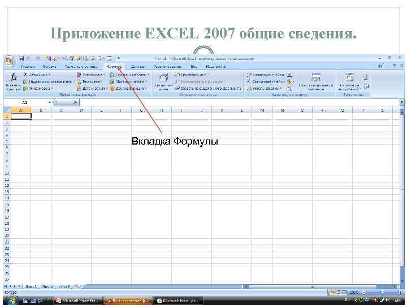The width and height of the screenshot is (407, 305).
Task: Expand the Financial functions list
Action: tap(38, 89)
